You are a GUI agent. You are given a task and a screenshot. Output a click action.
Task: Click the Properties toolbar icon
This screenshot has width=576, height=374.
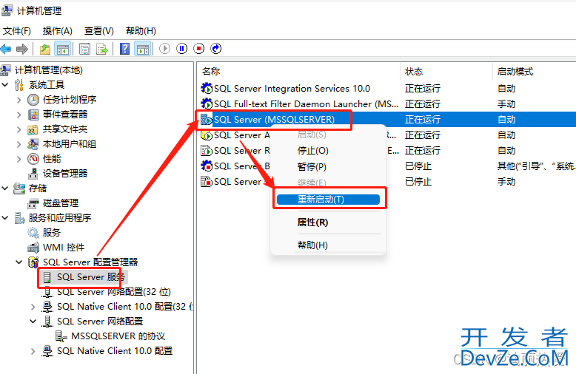point(84,48)
